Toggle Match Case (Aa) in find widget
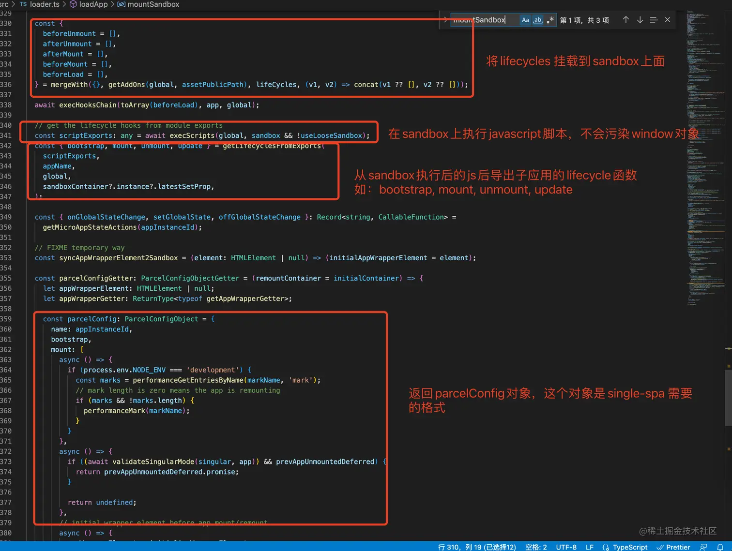The width and height of the screenshot is (732, 551). point(525,20)
